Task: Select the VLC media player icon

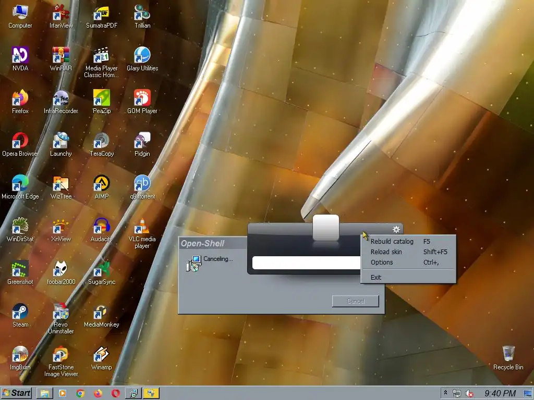Action: 142,234
